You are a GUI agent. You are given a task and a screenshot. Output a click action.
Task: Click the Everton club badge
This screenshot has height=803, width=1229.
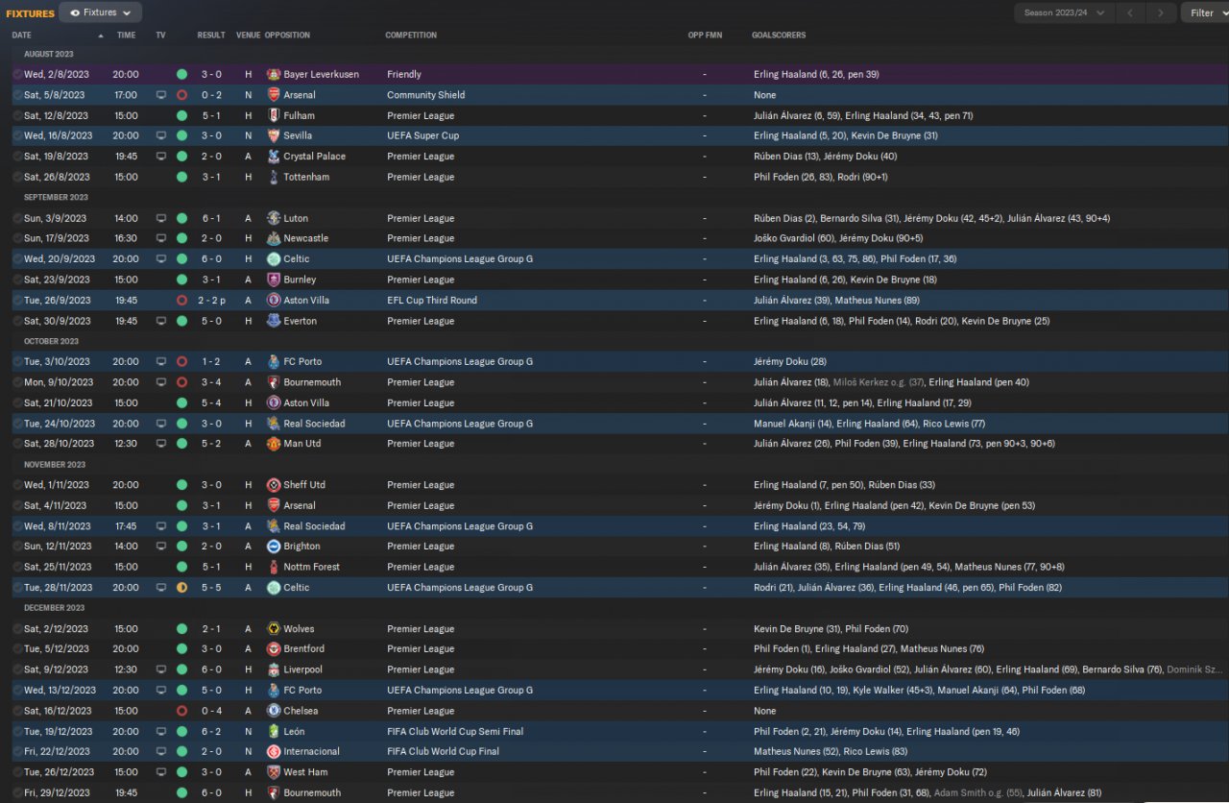[x=274, y=321]
